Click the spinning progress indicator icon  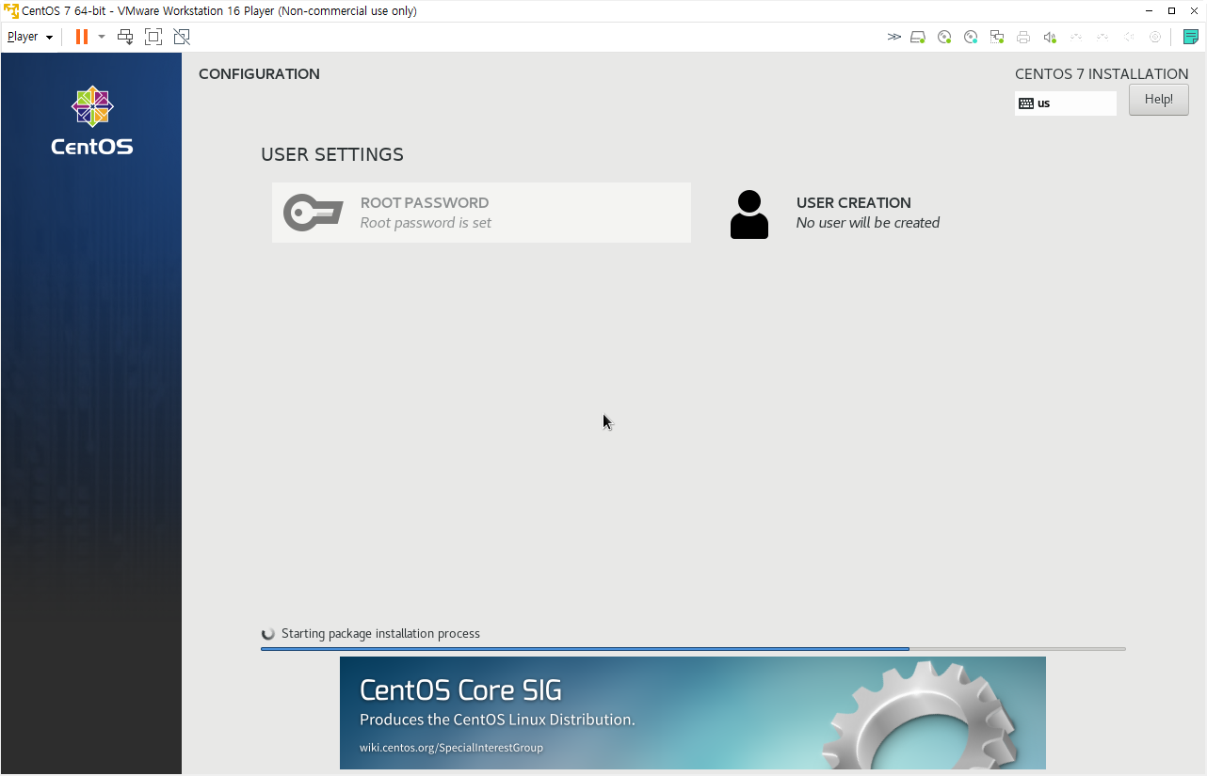point(268,634)
